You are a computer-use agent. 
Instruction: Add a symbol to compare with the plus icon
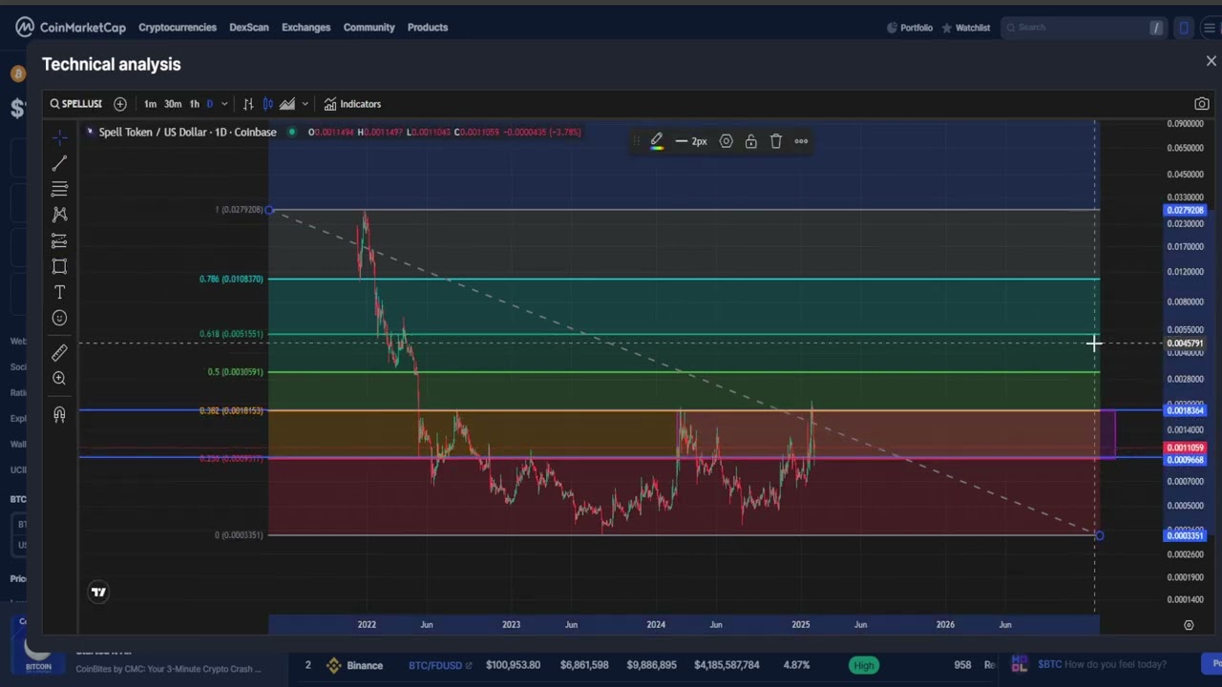pyautogui.click(x=120, y=104)
